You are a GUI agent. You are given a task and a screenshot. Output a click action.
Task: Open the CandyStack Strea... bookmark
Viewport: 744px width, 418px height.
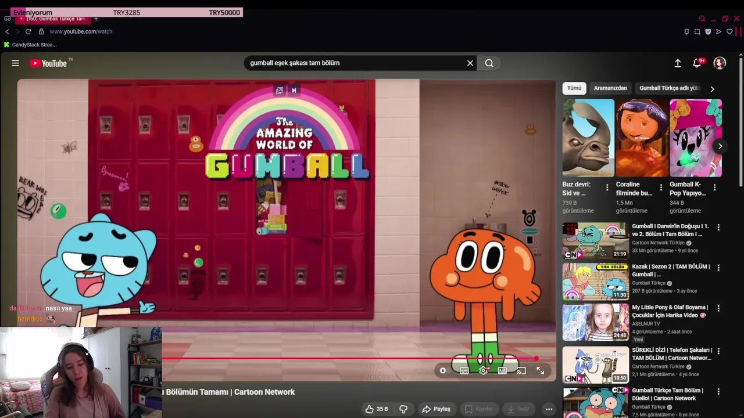[x=30, y=45]
